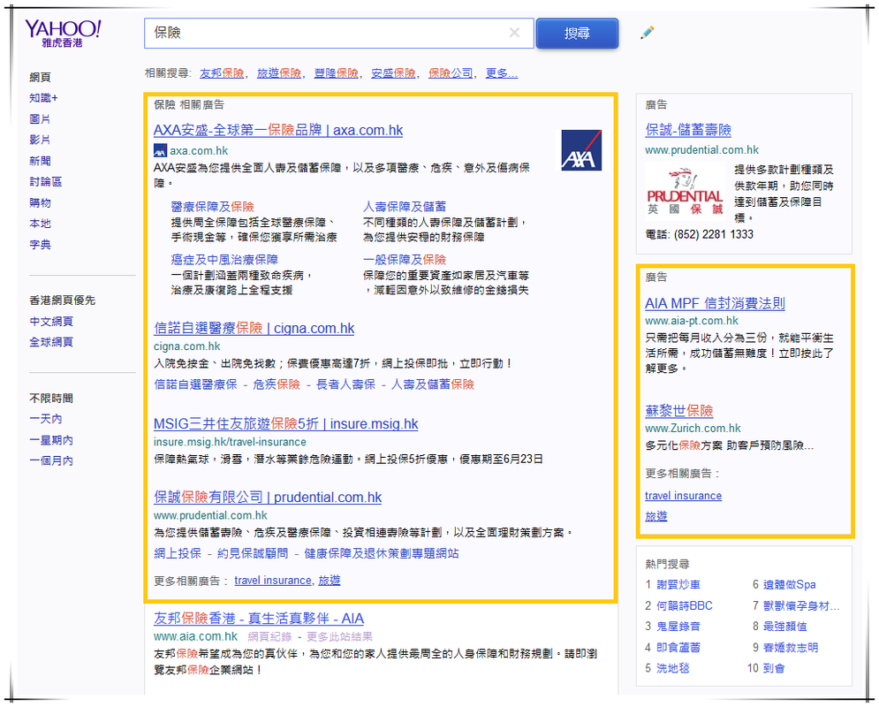
Task: Clear the search box with X icon
Action: click(x=514, y=34)
